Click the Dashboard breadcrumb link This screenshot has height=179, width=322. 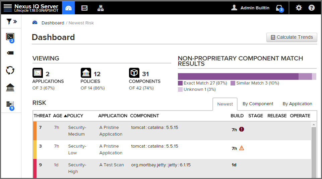click(53, 23)
